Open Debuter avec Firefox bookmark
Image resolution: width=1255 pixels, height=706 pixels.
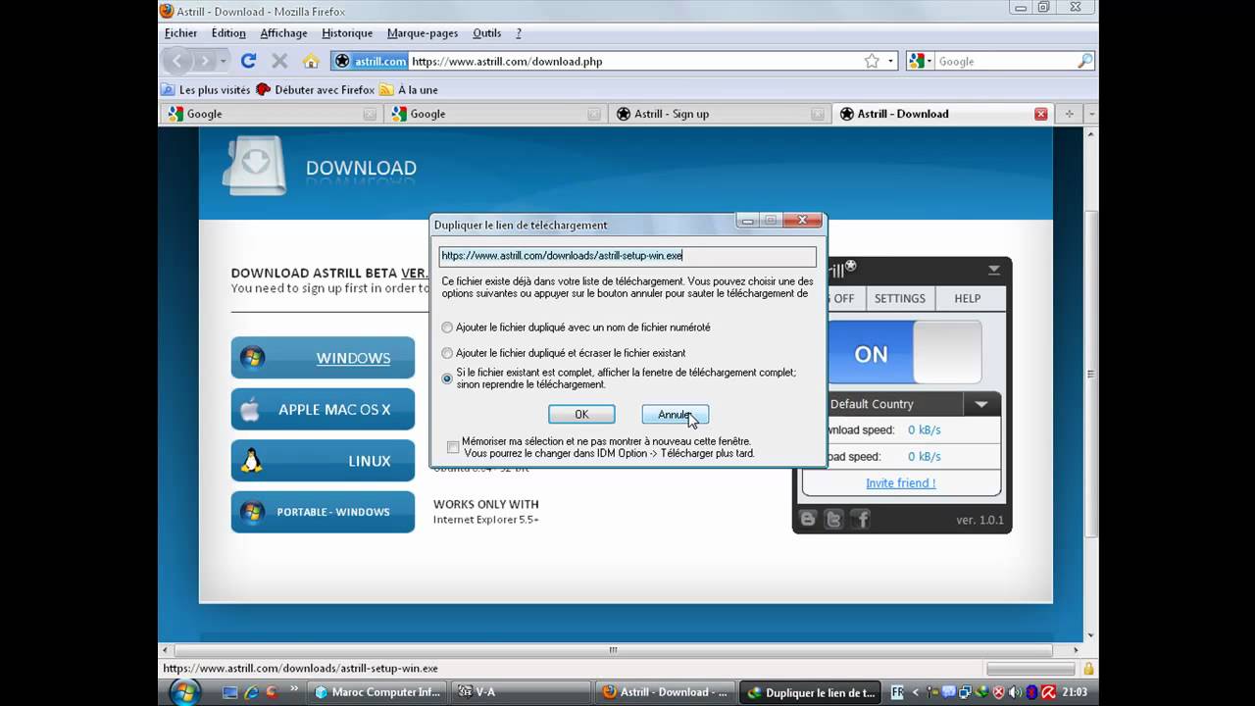point(316,89)
